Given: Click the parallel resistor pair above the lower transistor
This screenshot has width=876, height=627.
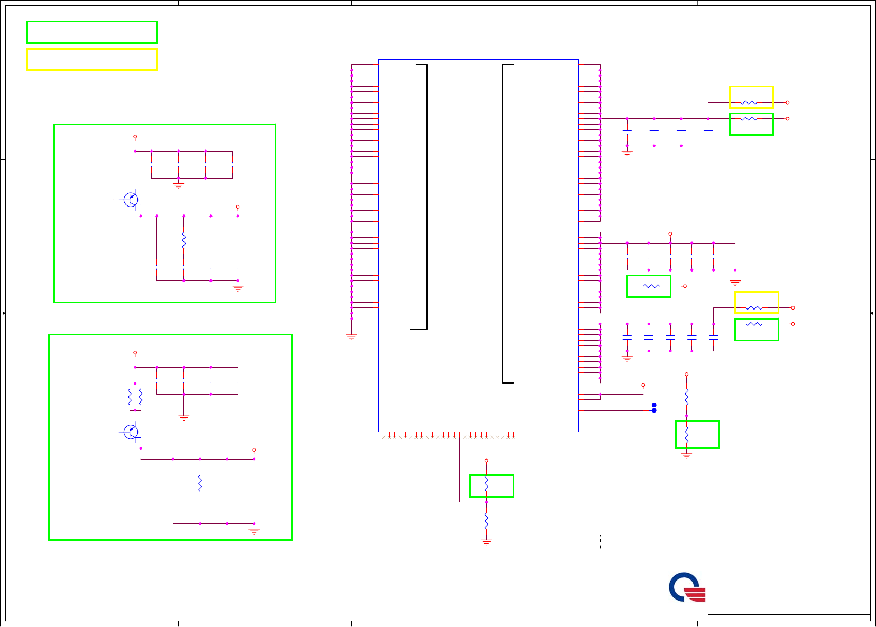Looking at the screenshot, I should point(135,397).
